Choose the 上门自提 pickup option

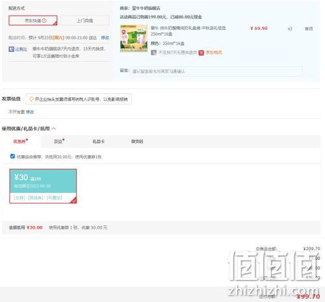84,21
